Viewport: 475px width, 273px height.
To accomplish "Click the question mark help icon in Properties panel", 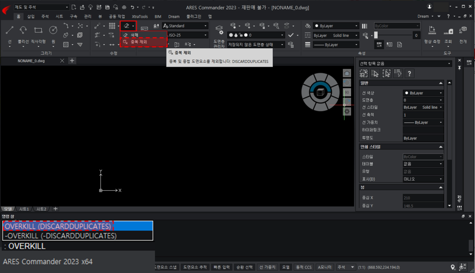I will click(409, 73).
